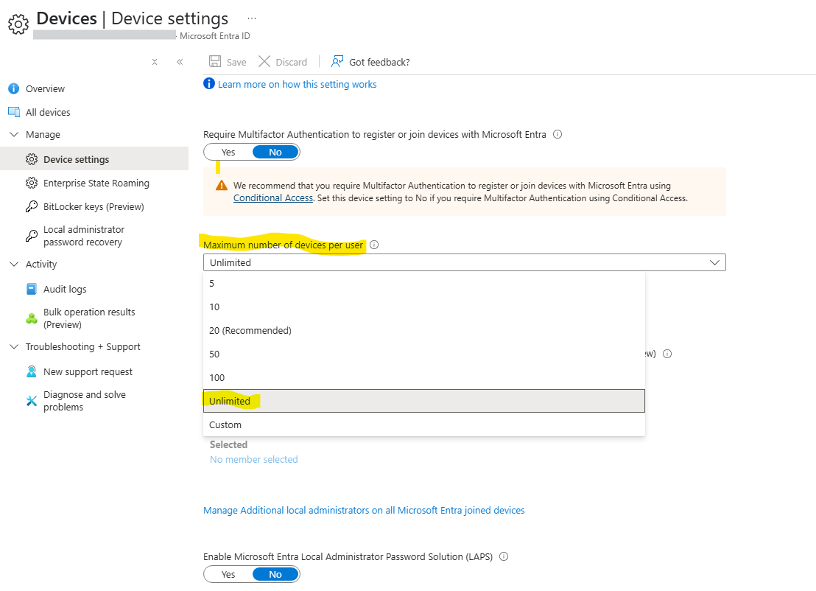Open the ellipsis more options menu
This screenshot has width=816, height=591.
point(252,18)
